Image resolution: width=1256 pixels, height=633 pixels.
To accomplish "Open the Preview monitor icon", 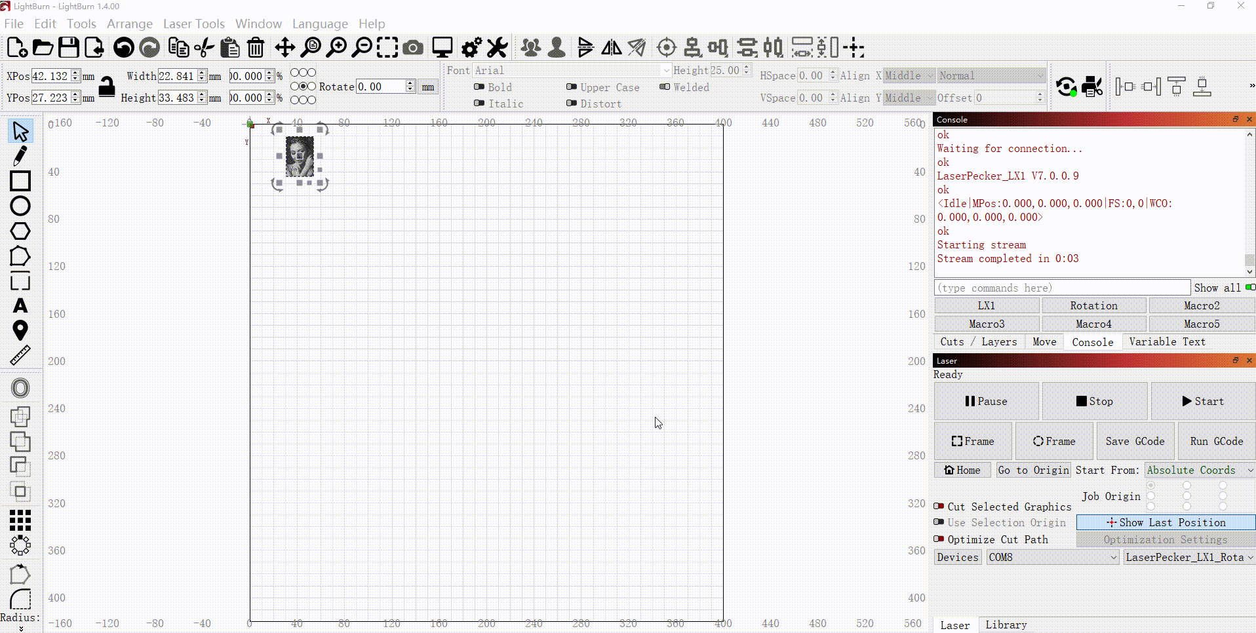I will tap(442, 47).
